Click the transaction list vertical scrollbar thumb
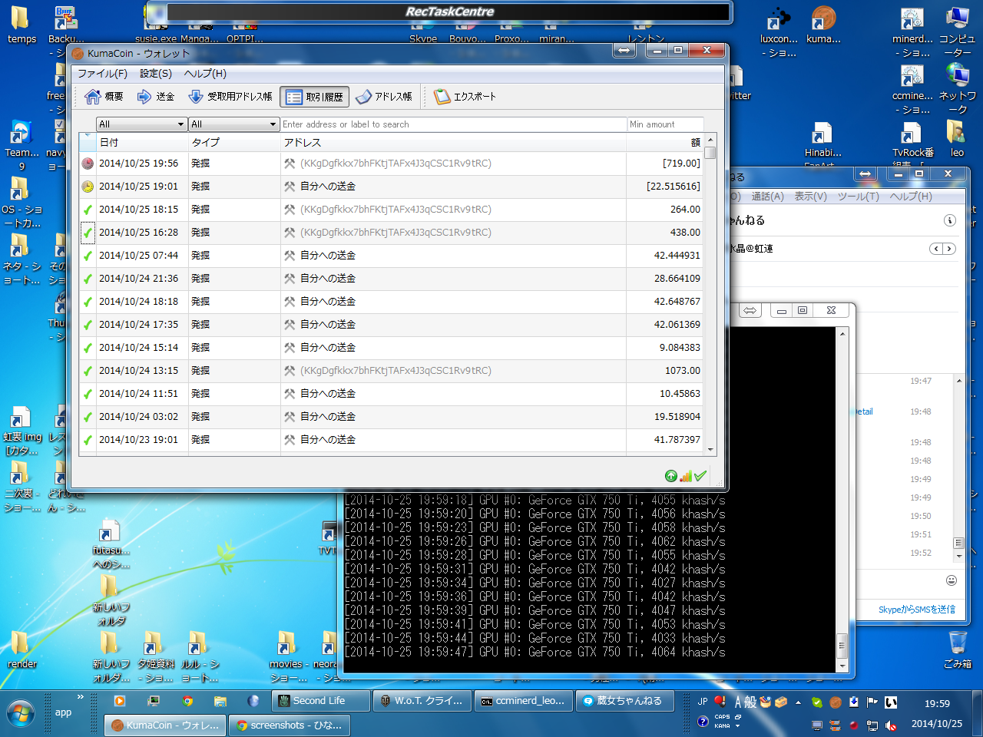The image size is (983, 737). [x=710, y=153]
